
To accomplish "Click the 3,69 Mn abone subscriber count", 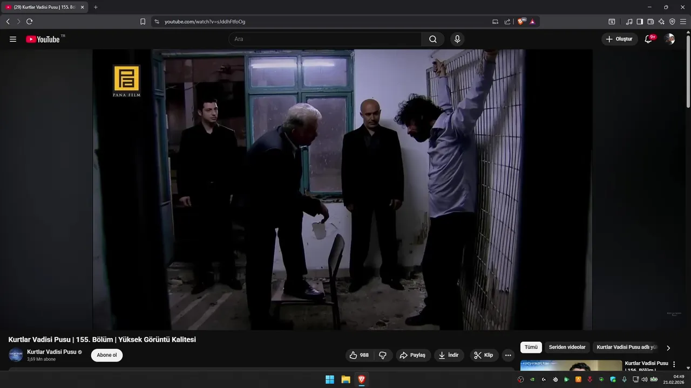I will [42, 359].
